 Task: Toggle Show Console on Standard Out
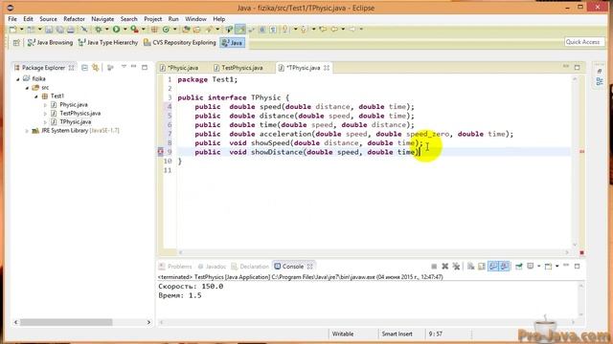[x=493, y=267]
